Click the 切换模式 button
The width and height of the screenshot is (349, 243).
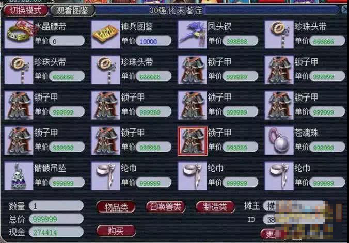(x=26, y=10)
